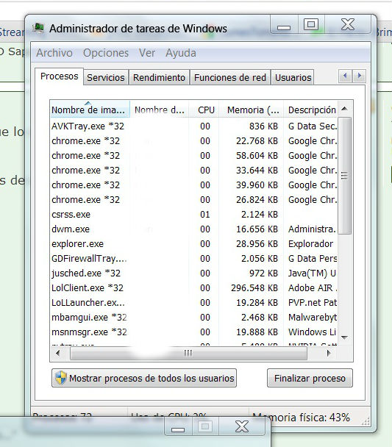This screenshot has width=392, height=447.
Task: Select the csrss.exe process row
Action: 193,215
